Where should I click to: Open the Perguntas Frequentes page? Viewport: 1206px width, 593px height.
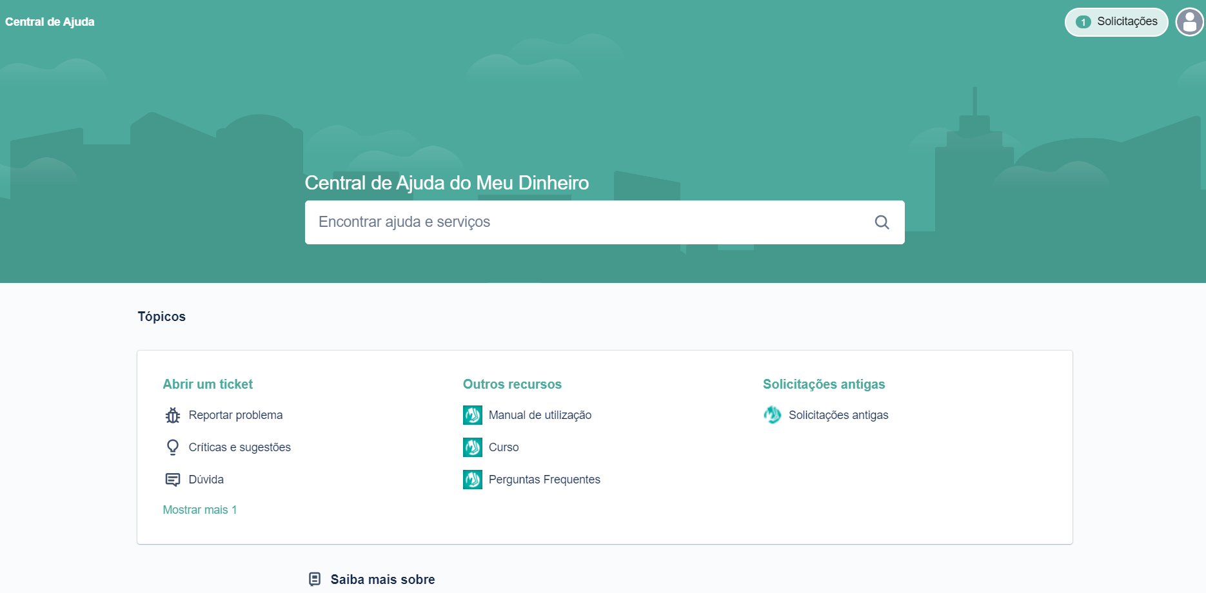[544, 480]
